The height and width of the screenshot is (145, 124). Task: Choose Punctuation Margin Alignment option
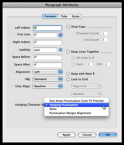(x=76, y=113)
